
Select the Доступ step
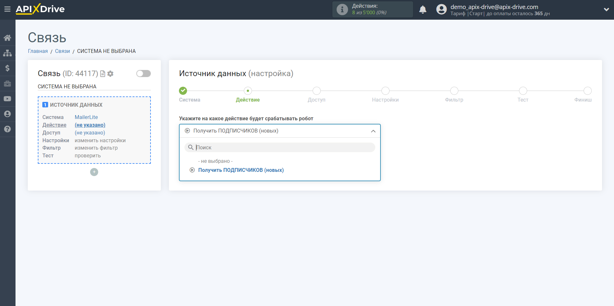click(317, 91)
